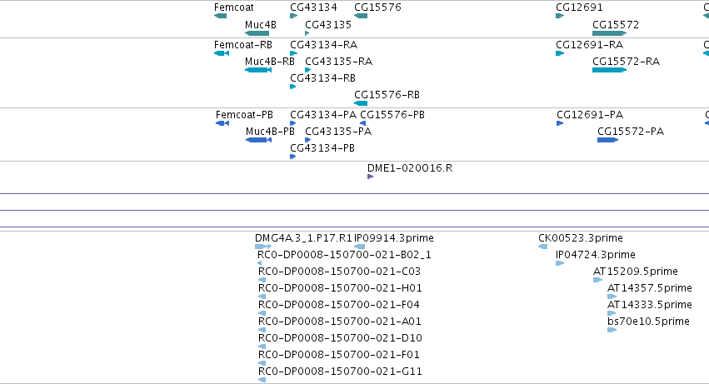Image resolution: width=709 pixels, height=384 pixels.
Task: Click the Femcoat-RB transcript label
Action: pos(243,45)
